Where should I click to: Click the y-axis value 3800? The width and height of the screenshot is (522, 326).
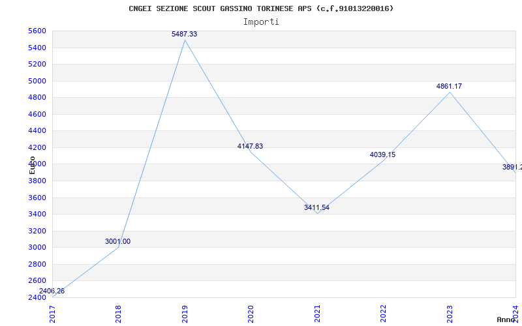click(x=37, y=181)
